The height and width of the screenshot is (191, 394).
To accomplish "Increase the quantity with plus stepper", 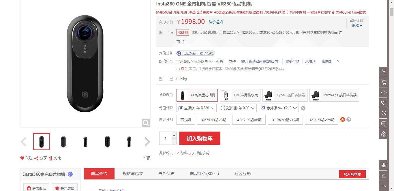I will pos(174,135).
